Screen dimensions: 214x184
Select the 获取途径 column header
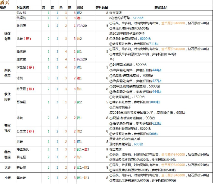[x=161, y=7]
